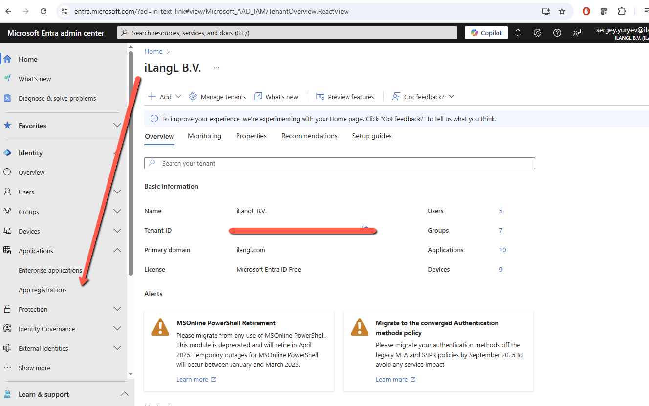The height and width of the screenshot is (406, 649).
Task: Click the Preview features icon
Action: (321, 97)
